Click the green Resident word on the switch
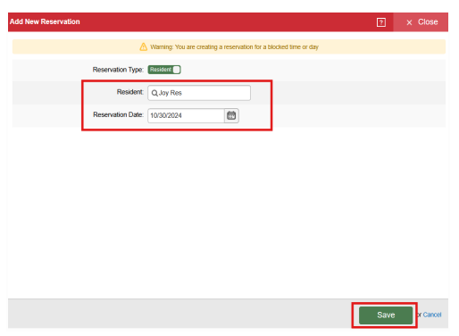Screen dimensions: 459x336 (161, 70)
